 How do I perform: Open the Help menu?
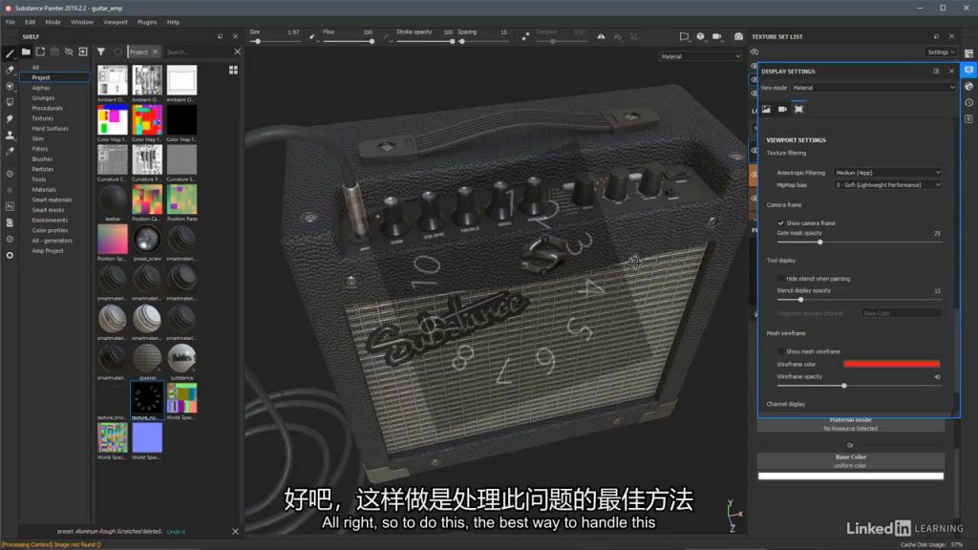173,22
